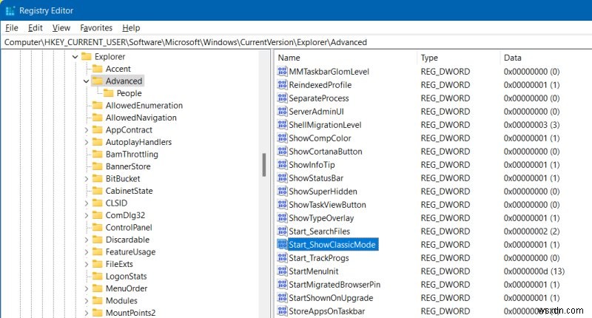This screenshot has width=592, height=318.
Task: Click the Start_ShowClassicMode DWORD value icon
Action: pos(283,245)
